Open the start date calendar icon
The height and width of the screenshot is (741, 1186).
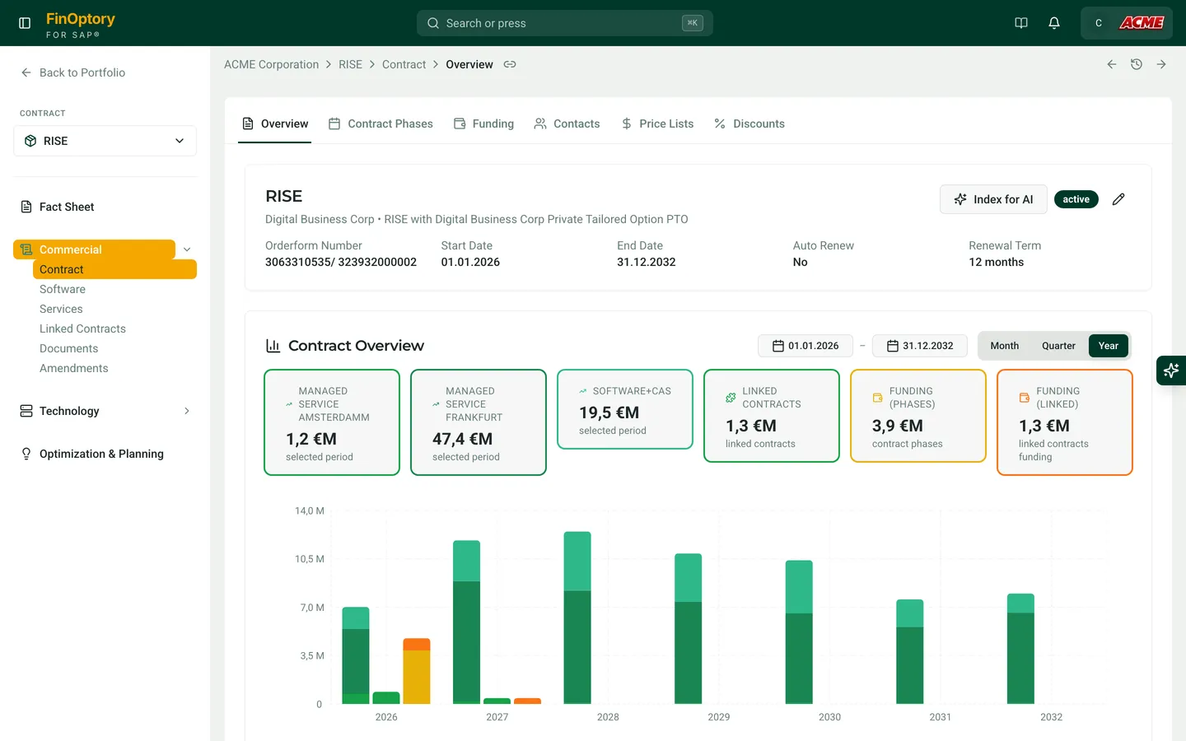click(x=776, y=345)
